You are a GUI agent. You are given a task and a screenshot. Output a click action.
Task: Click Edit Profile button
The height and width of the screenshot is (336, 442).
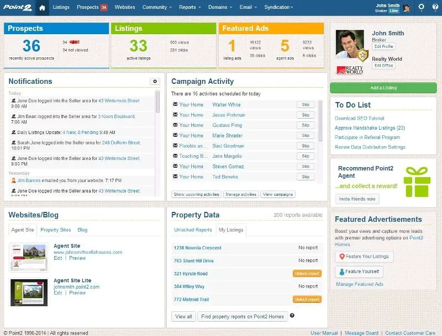[x=383, y=46]
